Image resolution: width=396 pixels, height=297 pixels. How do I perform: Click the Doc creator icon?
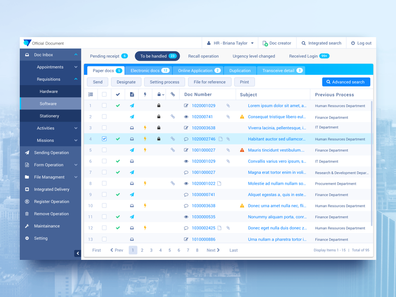265,44
